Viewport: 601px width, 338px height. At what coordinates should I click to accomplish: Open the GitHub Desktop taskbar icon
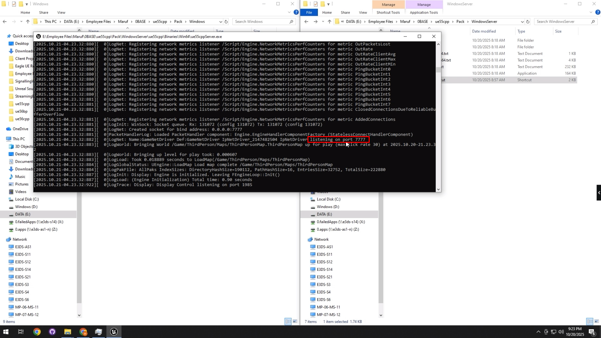(x=52, y=332)
